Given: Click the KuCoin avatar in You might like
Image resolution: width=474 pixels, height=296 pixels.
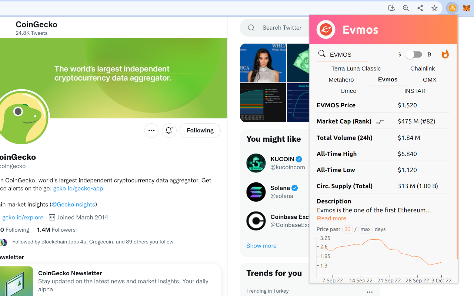Looking at the screenshot, I should point(256,163).
